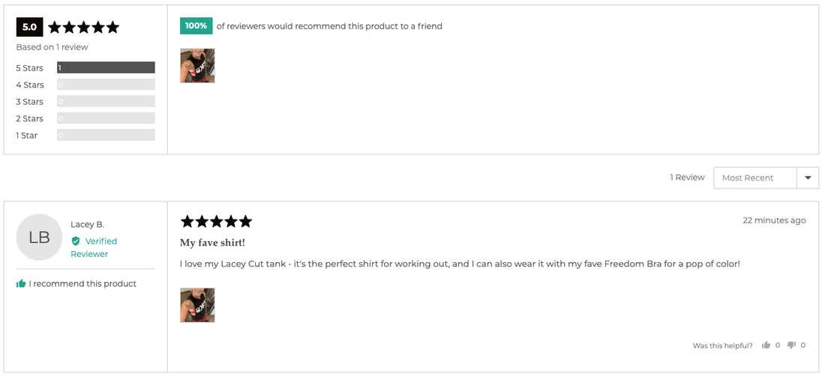This screenshot has width=825, height=379.
Task: Click the thumbs down not helpful icon
Action: pyautogui.click(x=791, y=345)
